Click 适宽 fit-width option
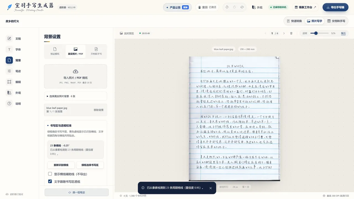The height and width of the screenshot is (199, 354). [305, 33]
